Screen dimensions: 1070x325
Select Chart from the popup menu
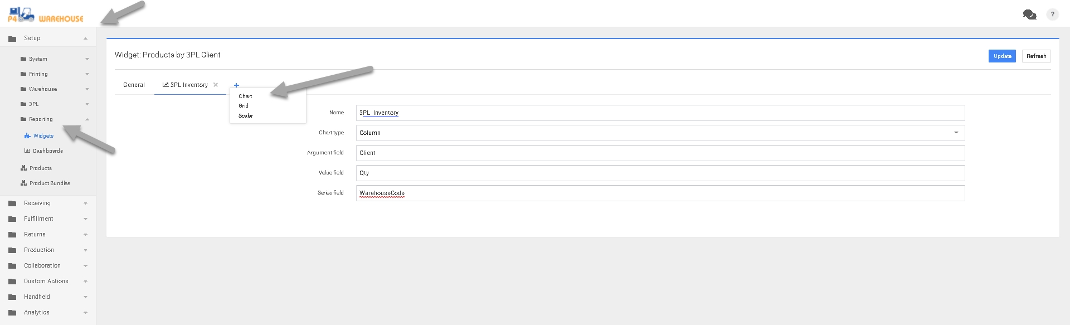point(245,96)
